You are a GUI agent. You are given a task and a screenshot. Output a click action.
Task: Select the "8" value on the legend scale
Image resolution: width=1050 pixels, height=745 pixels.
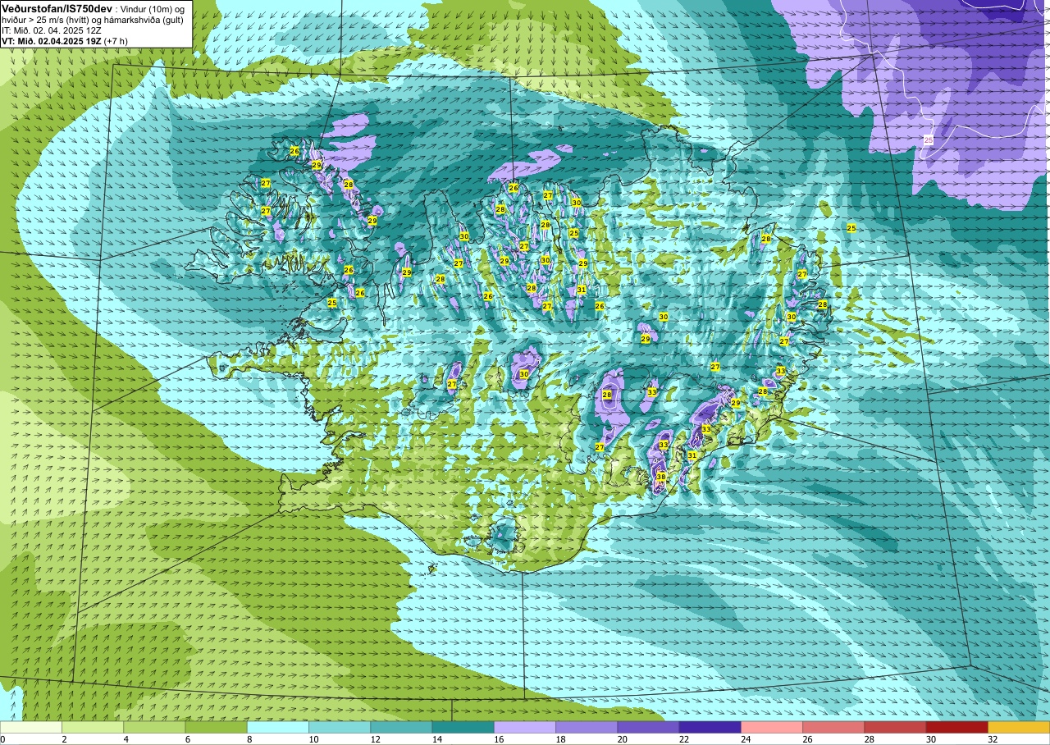point(249,739)
